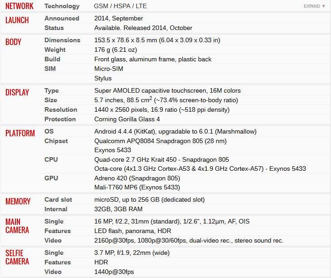
Task: Open the Card slot label
Action: 58,199
